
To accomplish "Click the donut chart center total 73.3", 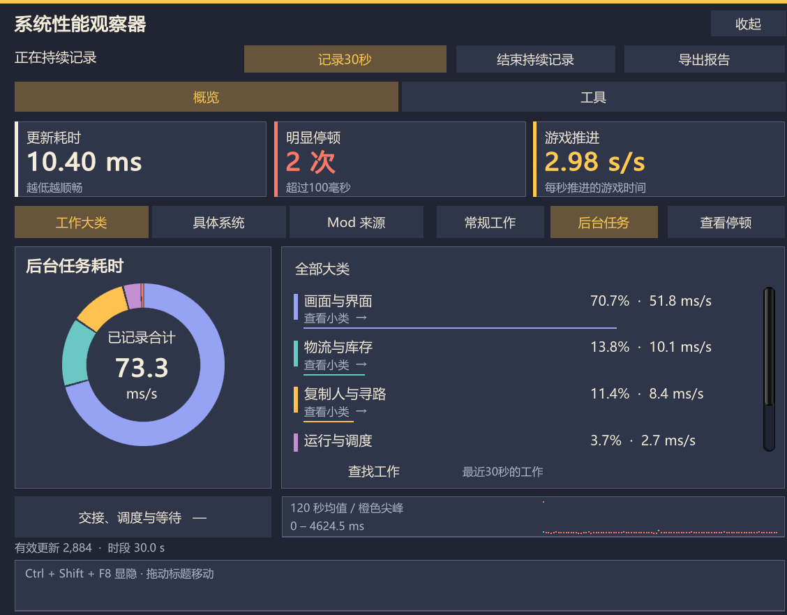I will coord(142,367).
